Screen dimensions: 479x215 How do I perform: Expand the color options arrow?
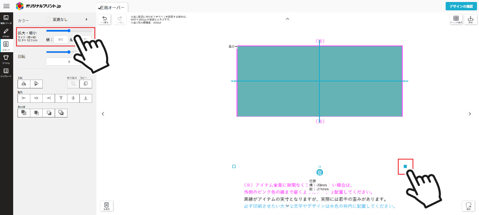point(87,19)
